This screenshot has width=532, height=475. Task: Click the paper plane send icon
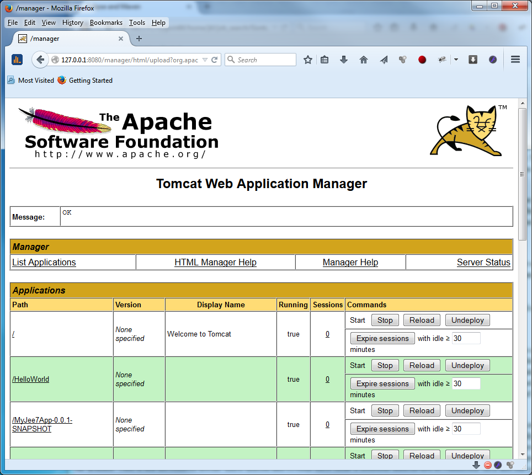pyautogui.click(x=384, y=60)
